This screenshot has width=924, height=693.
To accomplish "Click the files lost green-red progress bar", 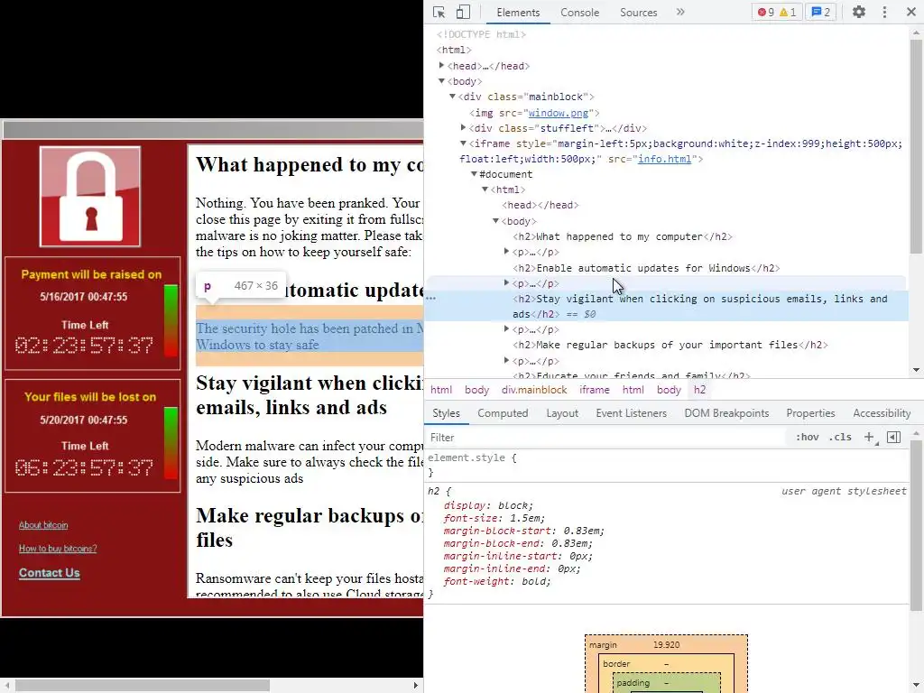I will click(x=171, y=443).
